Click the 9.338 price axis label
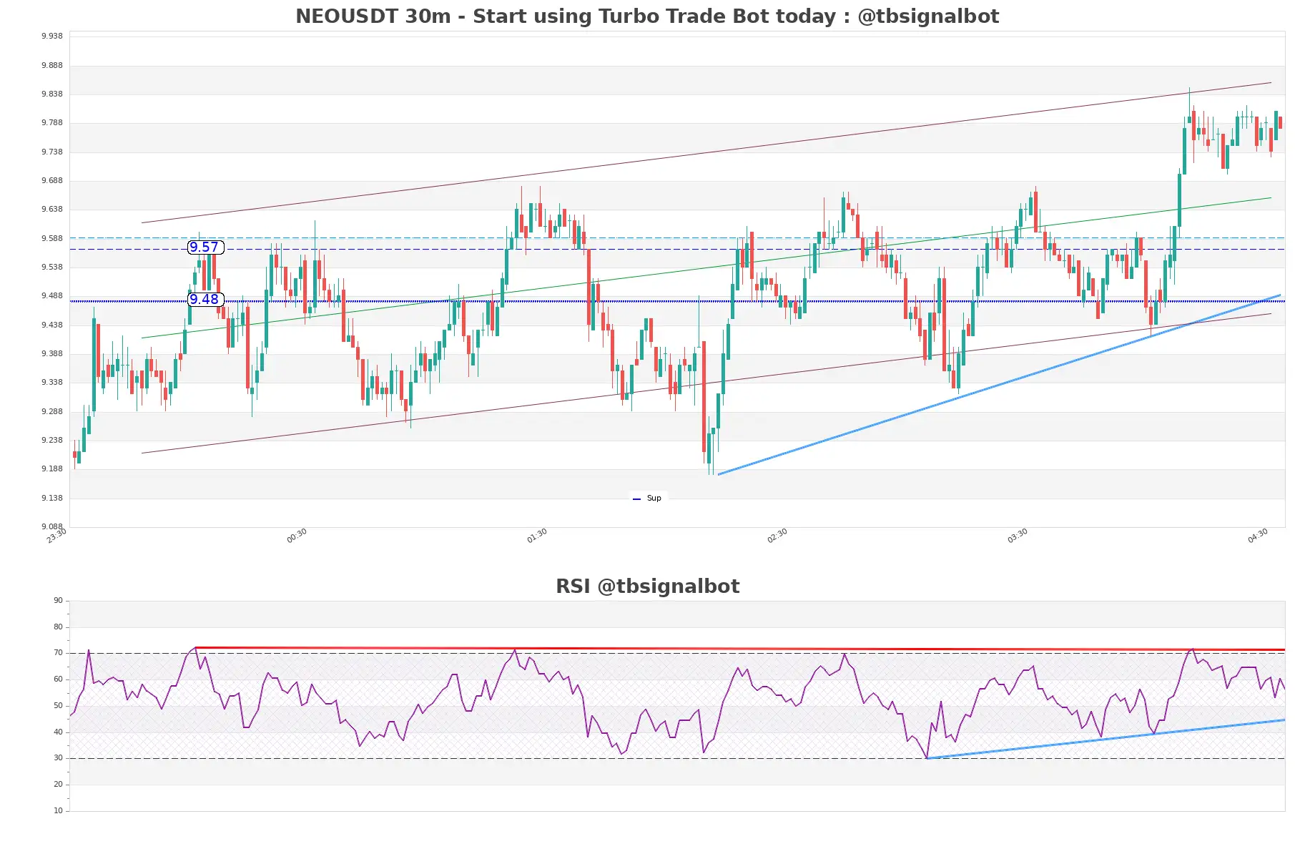1295x864 pixels. tap(52, 383)
